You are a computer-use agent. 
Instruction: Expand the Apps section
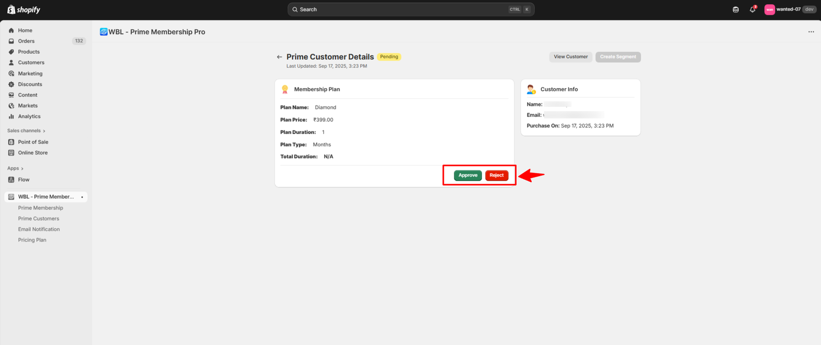[x=15, y=168]
